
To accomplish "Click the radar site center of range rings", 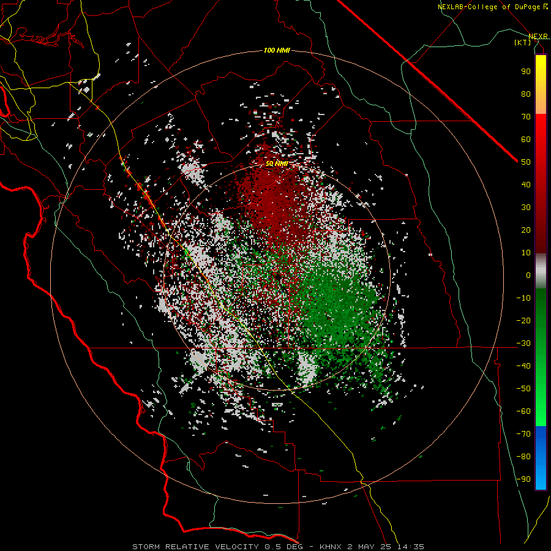I will tap(277, 277).
